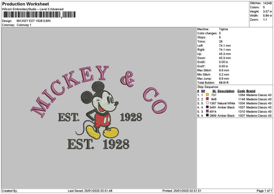This screenshot has width=274, height=194.
Task: Click the EndY value '0.00 in'
Action: (x=223, y=66)
